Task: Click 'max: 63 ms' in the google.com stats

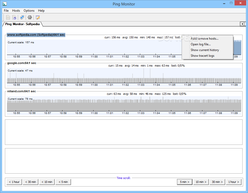Action: (x=162, y=66)
